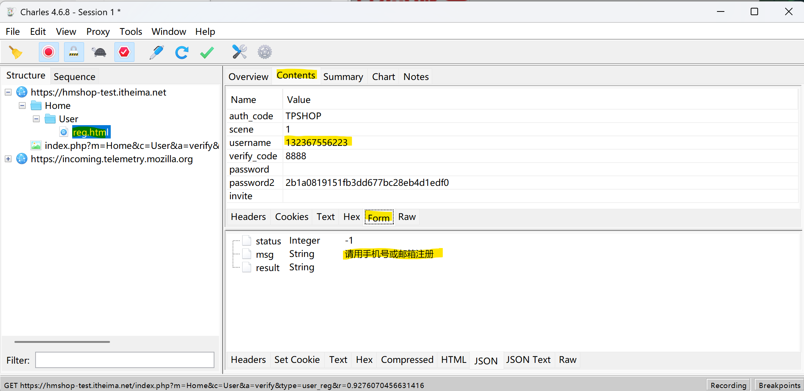The width and height of the screenshot is (804, 391).
Task: Click the Home folder icon
Action: point(36,106)
